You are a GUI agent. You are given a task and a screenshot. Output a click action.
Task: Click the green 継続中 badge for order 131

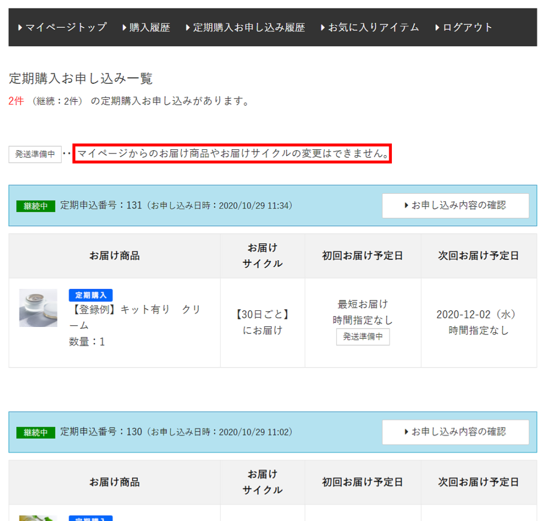[36, 206]
